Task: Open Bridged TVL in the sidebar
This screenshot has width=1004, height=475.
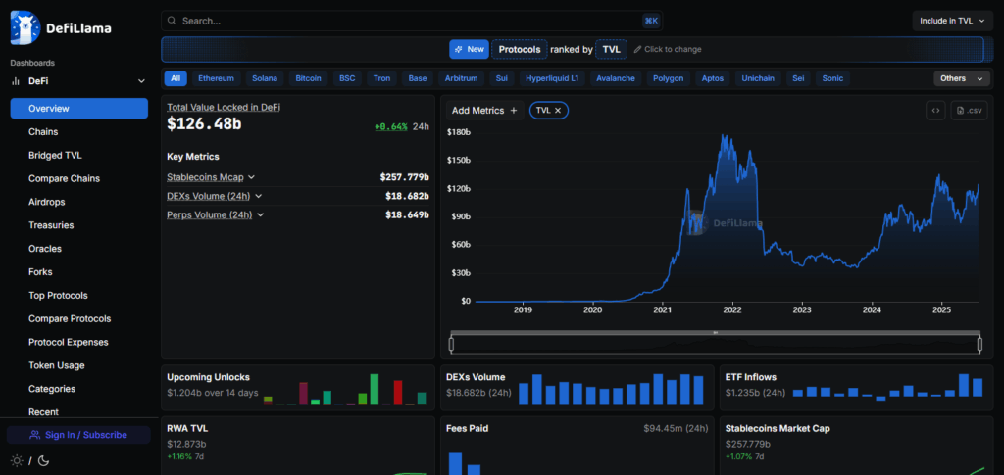Action: pos(56,155)
